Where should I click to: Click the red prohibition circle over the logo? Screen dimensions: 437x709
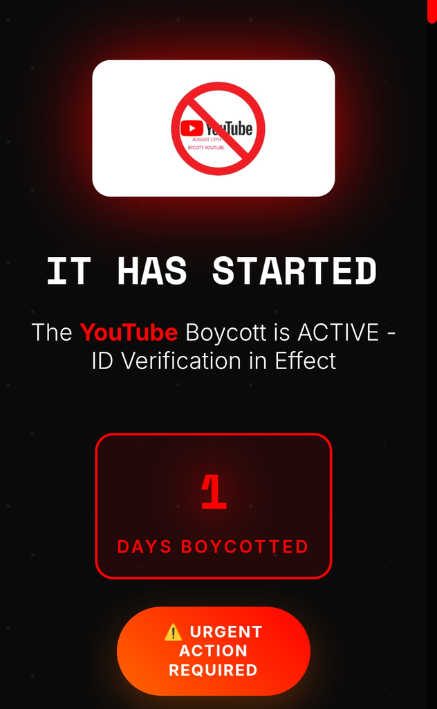218,128
